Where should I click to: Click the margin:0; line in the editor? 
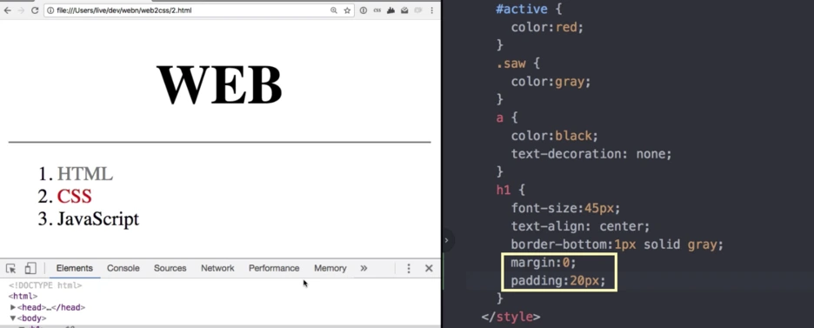pyautogui.click(x=544, y=263)
